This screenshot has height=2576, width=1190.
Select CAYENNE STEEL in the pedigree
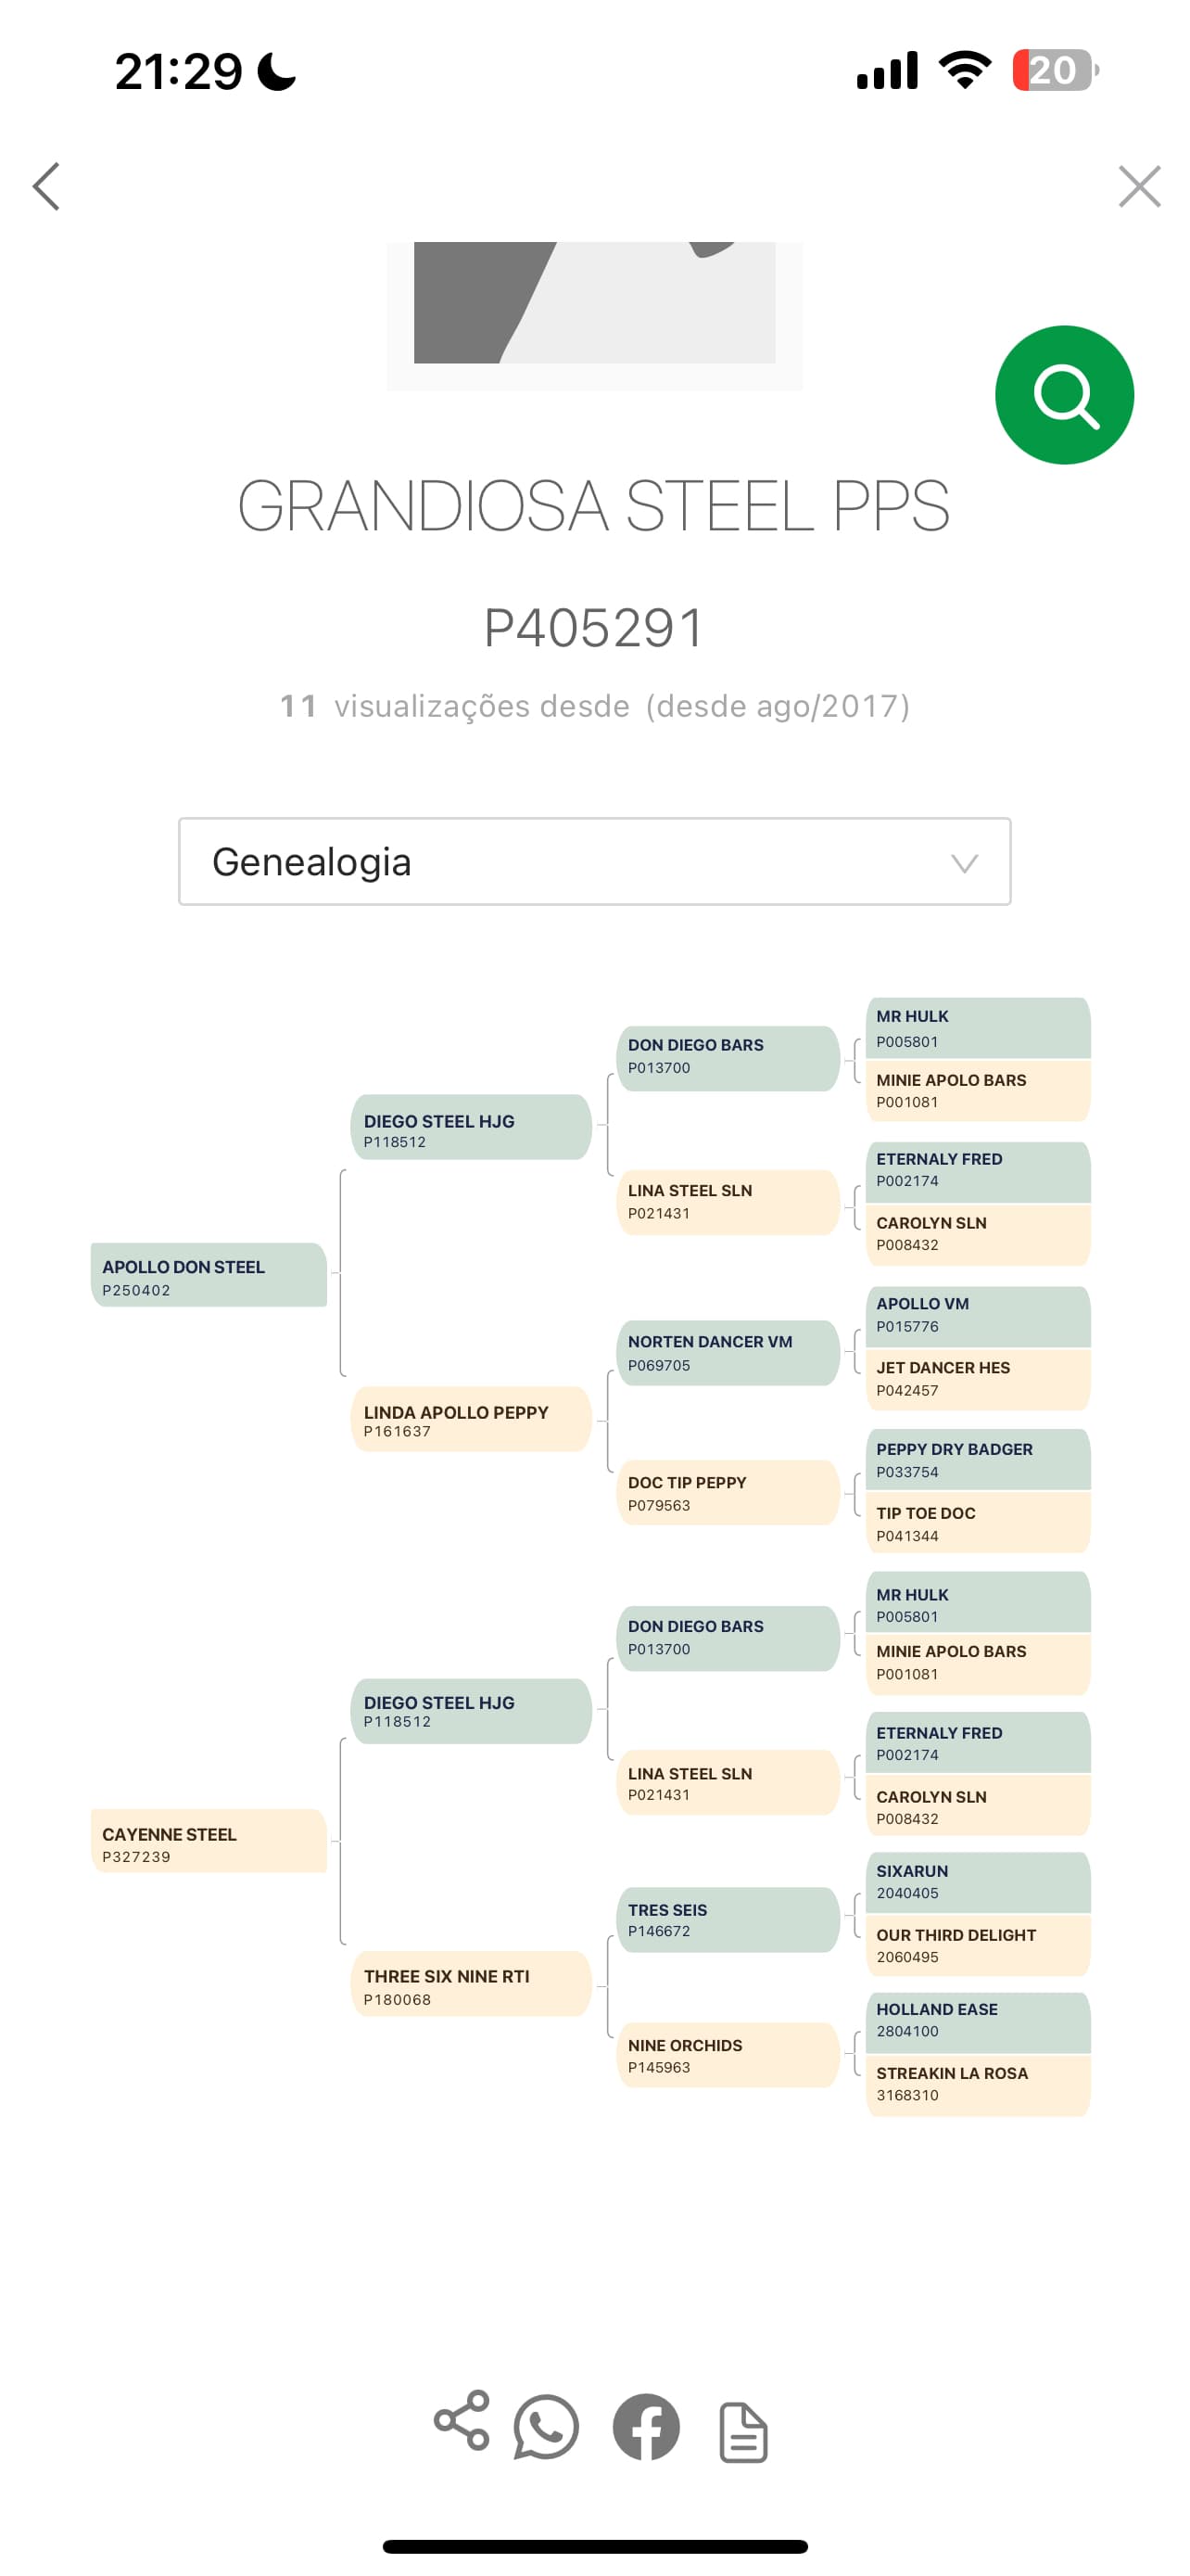(x=208, y=1845)
